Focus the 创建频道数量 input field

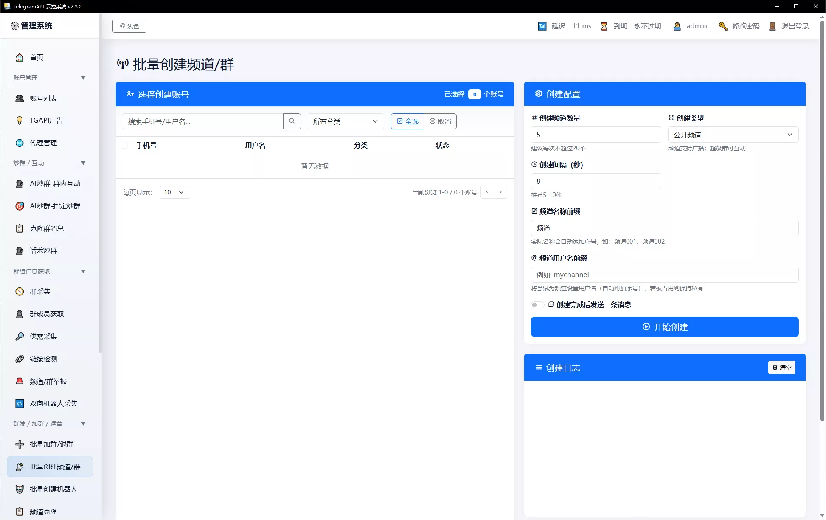click(596, 135)
